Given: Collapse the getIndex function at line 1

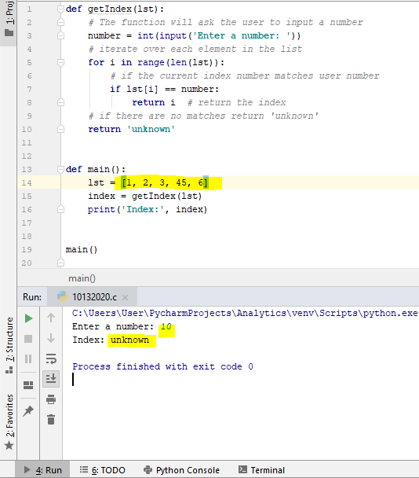Looking at the screenshot, I should [x=61, y=9].
